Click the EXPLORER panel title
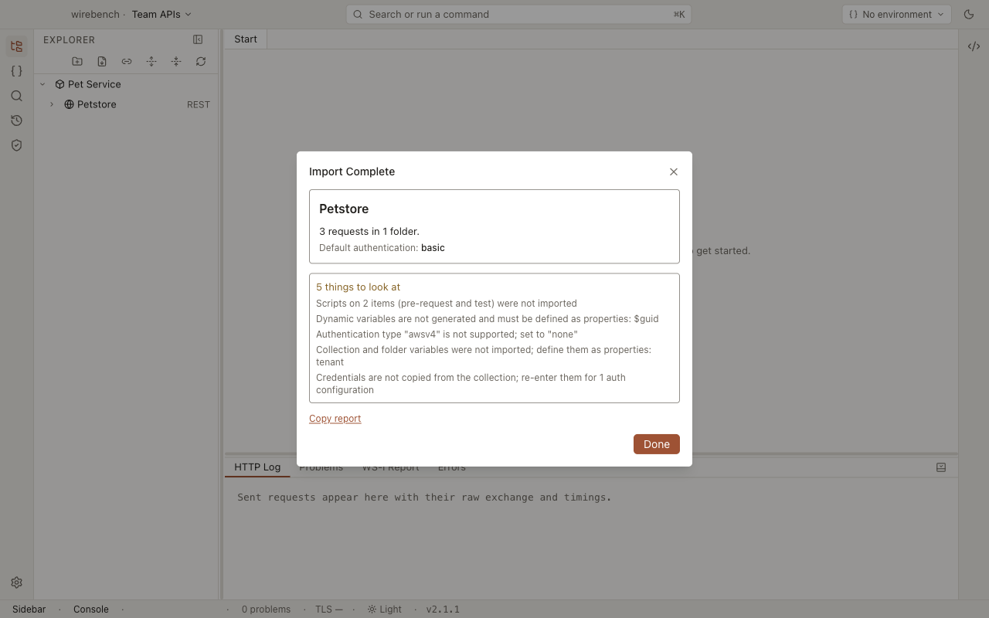 pyautogui.click(x=70, y=39)
